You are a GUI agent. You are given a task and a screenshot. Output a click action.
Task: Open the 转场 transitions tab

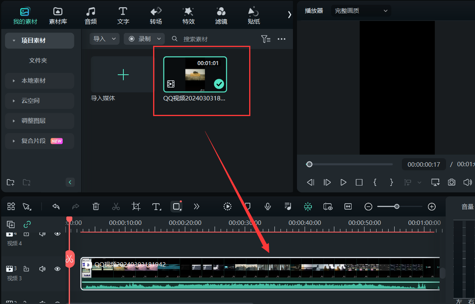point(156,15)
